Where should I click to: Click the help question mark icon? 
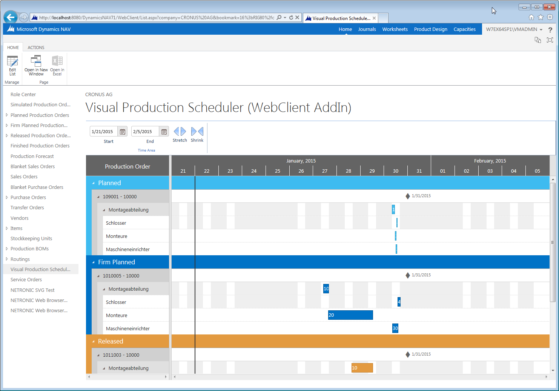pos(550,29)
